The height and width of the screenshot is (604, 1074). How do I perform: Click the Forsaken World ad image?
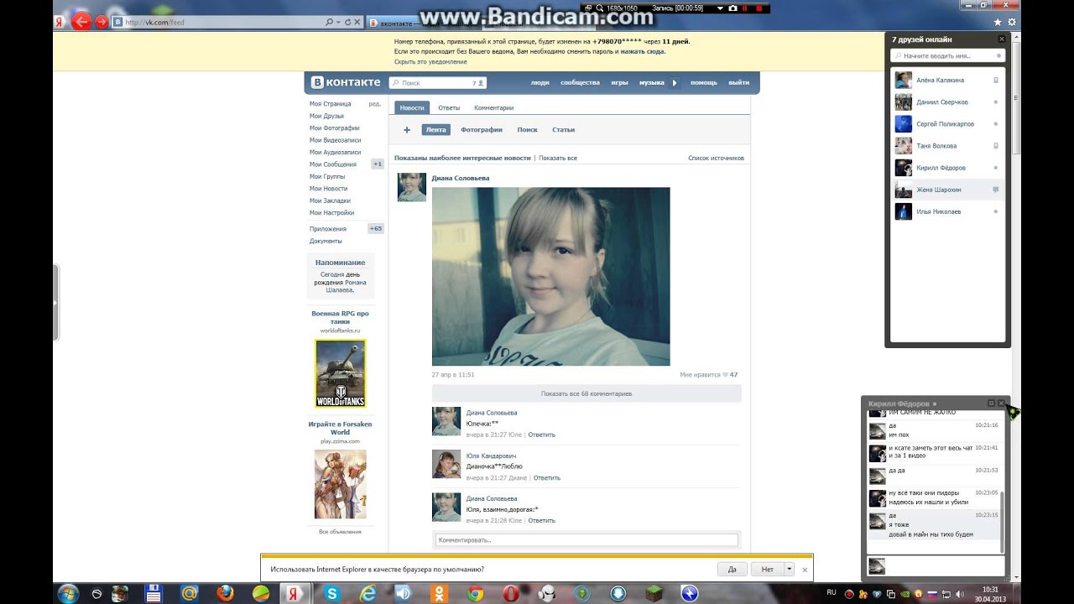[340, 484]
